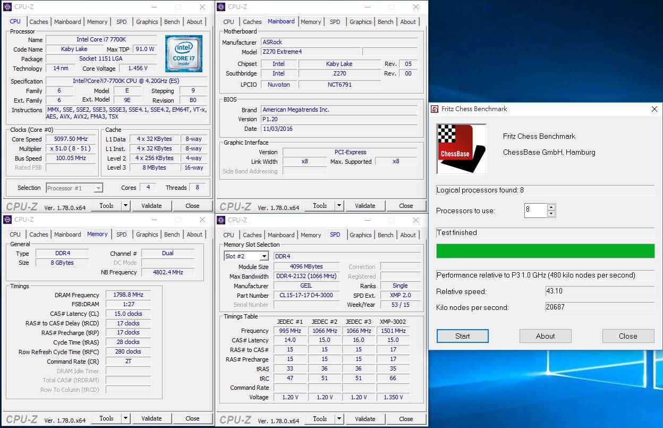Click the ChessBase logo image
The width and height of the screenshot is (663, 428).
(x=461, y=149)
